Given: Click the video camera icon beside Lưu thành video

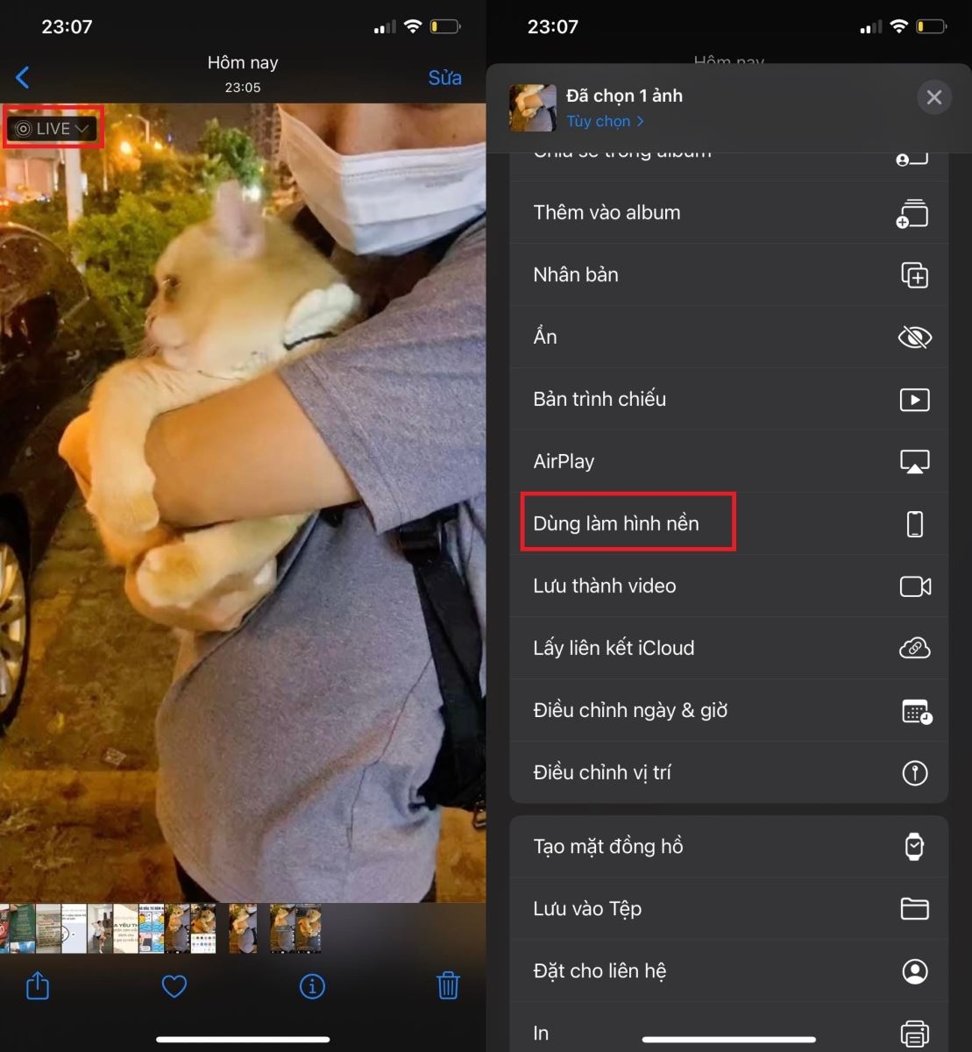Looking at the screenshot, I should (914, 586).
